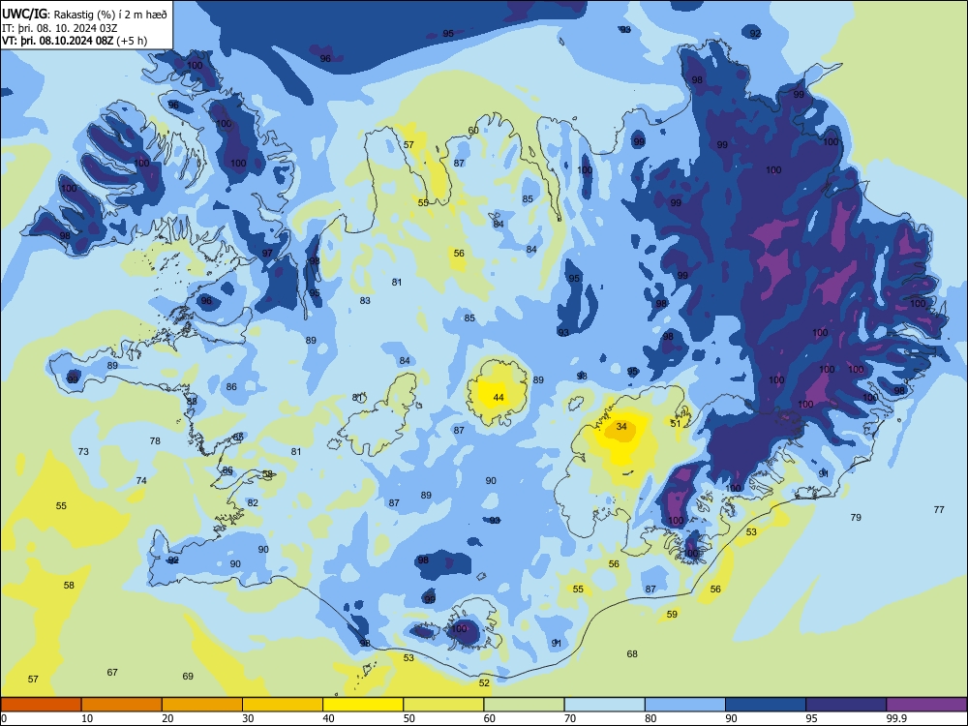Viewport: 968px width, 726px height.
Task: Click the 'VT: þri. 08.10.2024 08Z (+5 h)' line
Action: (75, 41)
